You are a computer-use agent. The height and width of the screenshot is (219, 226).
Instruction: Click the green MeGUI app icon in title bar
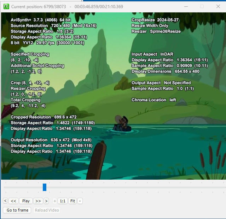tap(6, 6)
